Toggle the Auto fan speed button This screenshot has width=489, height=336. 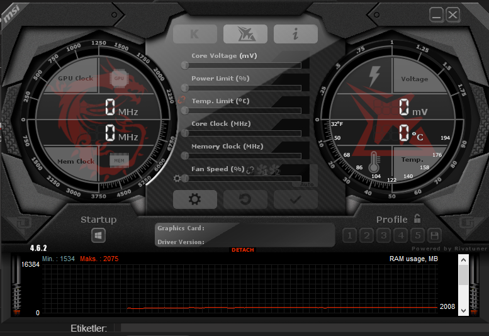[x=307, y=184]
